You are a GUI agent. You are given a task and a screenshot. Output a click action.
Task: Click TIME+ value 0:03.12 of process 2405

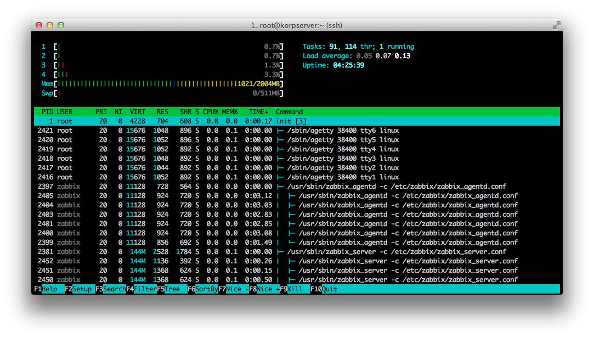(x=258, y=195)
